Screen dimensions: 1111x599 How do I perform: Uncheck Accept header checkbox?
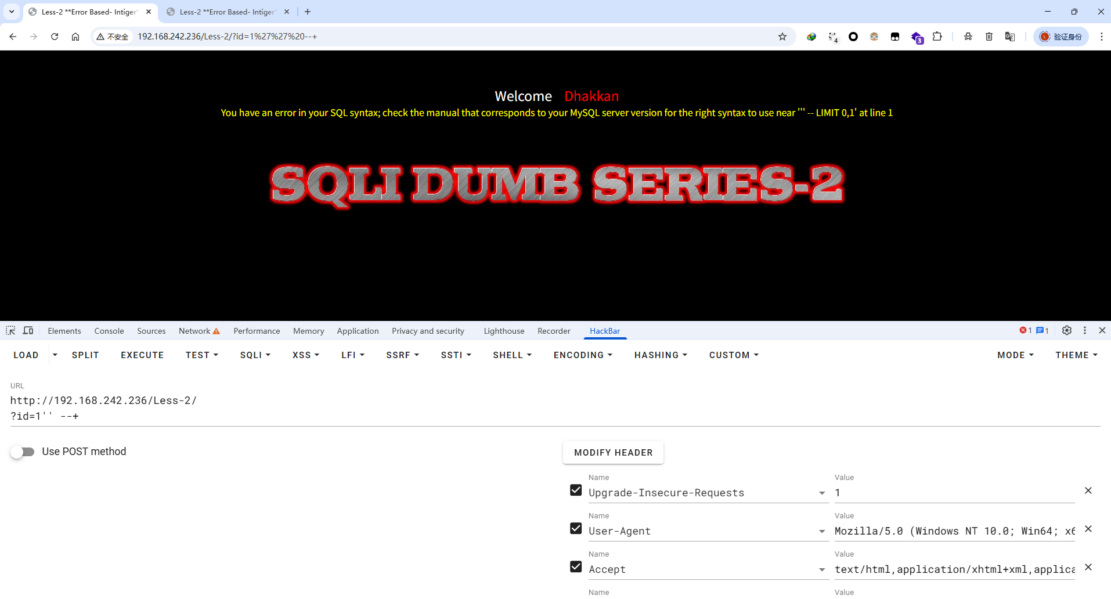coord(576,567)
